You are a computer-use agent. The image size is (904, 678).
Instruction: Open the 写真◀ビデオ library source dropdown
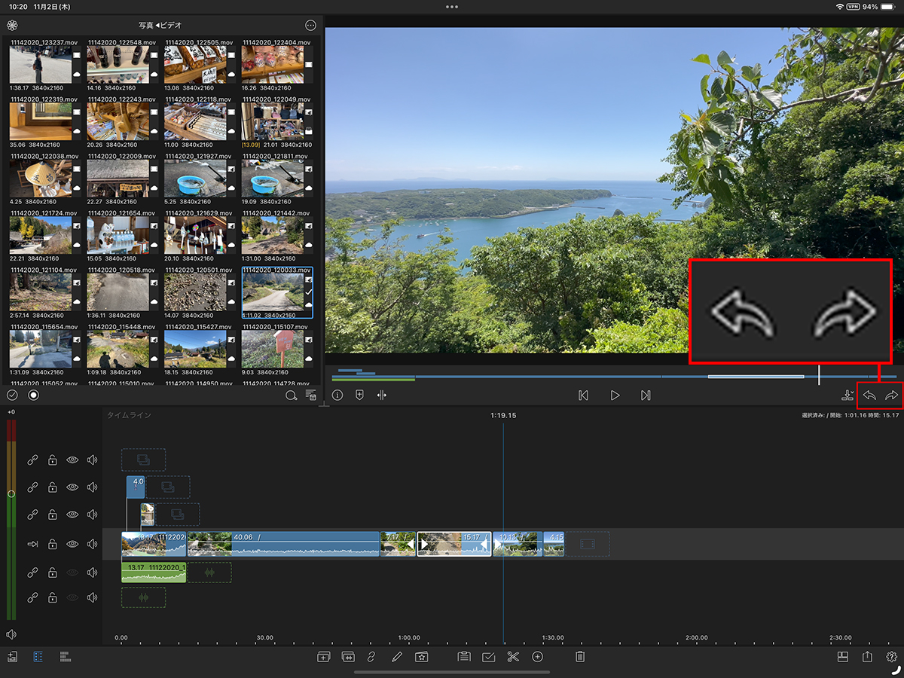160,26
